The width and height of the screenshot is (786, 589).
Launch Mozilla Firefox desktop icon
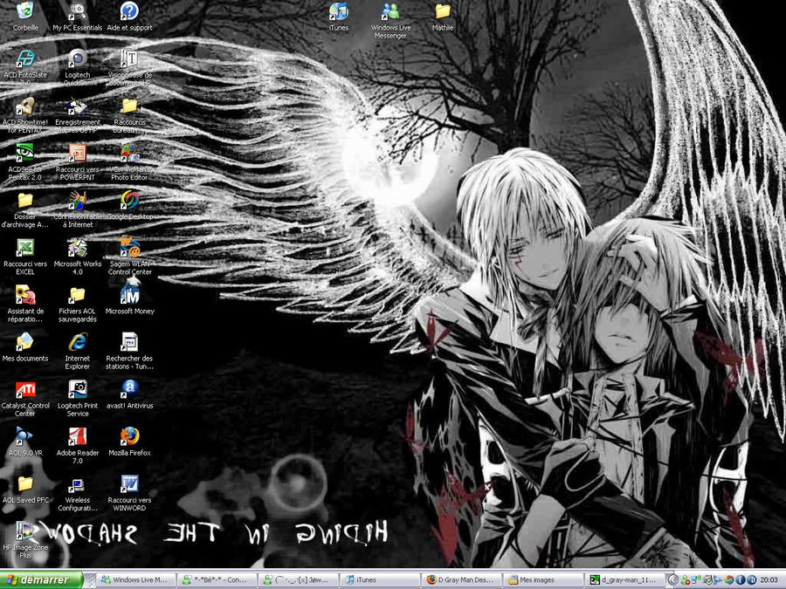(129, 442)
